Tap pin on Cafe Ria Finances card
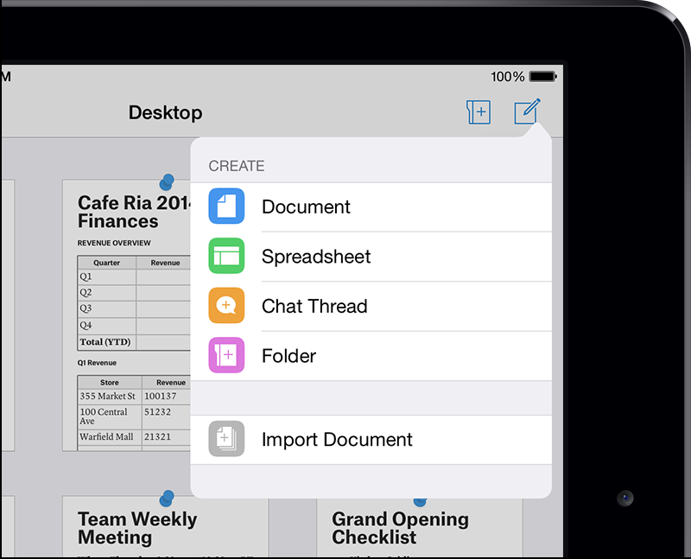 click(167, 181)
